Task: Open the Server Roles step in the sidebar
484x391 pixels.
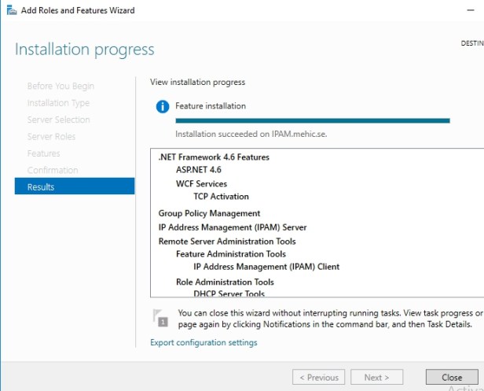Action: pyautogui.click(x=51, y=136)
